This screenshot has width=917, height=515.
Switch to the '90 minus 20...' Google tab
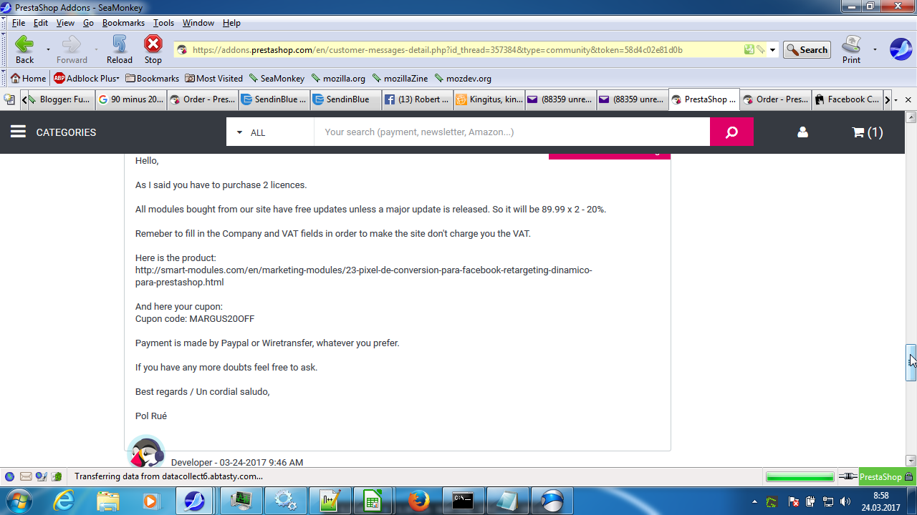[x=131, y=100]
